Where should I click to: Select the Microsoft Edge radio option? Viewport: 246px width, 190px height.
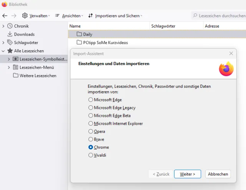(x=91, y=100)
